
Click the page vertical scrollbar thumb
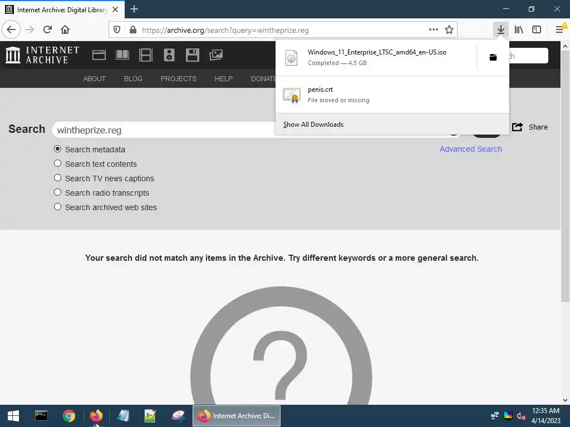pyautogui.click(x=565, y=176)
